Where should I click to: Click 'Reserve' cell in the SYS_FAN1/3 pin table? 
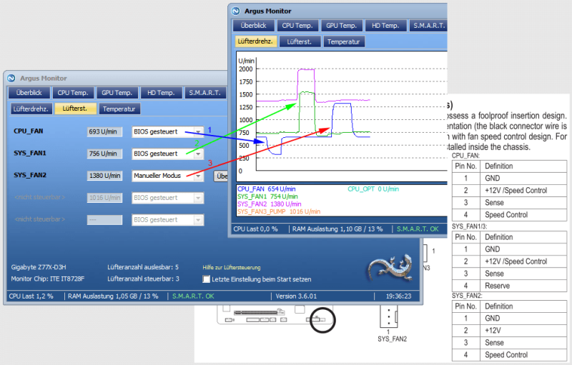pyautogui.click(x=497, y=286)
